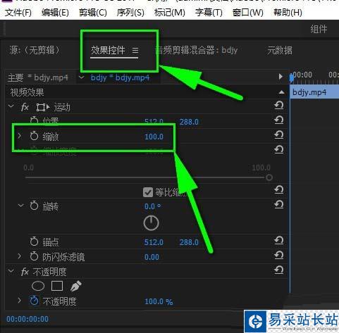
Task: Create an ellipse mask
Action: [38, 286]
